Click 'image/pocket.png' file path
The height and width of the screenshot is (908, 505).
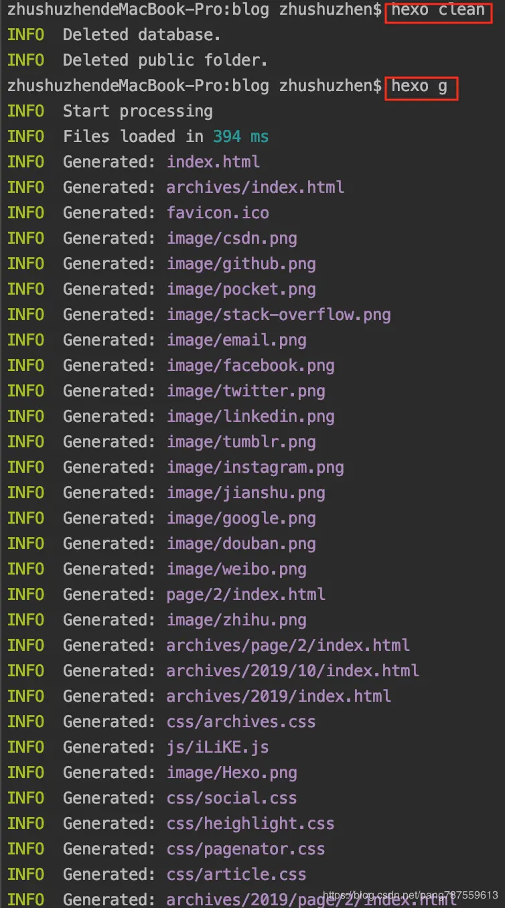pos(241,289)
